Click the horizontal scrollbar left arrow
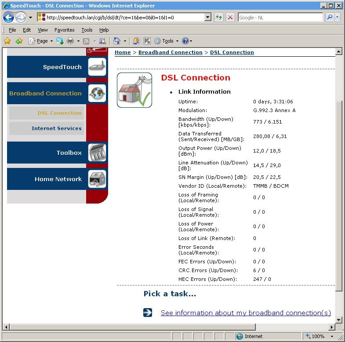Screen dimensions: 345x342 coord(6,327)
